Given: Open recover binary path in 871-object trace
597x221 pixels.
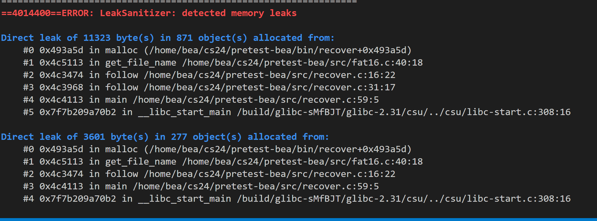Looking at the screenshot, I should click(x=278, y=50).
